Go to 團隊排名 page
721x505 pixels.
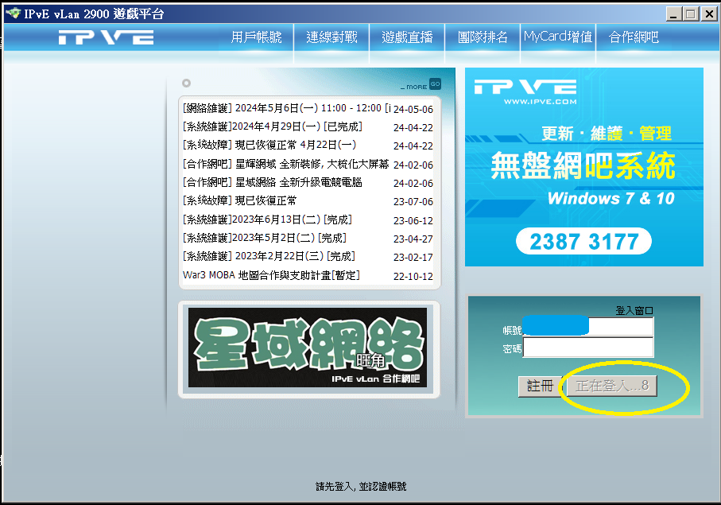click(483, 37)
